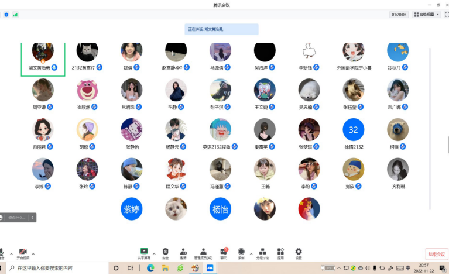Open the Chat (聊天) icon

point(223,252)
